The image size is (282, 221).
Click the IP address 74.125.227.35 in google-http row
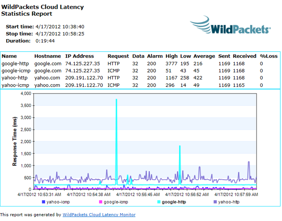82,63
